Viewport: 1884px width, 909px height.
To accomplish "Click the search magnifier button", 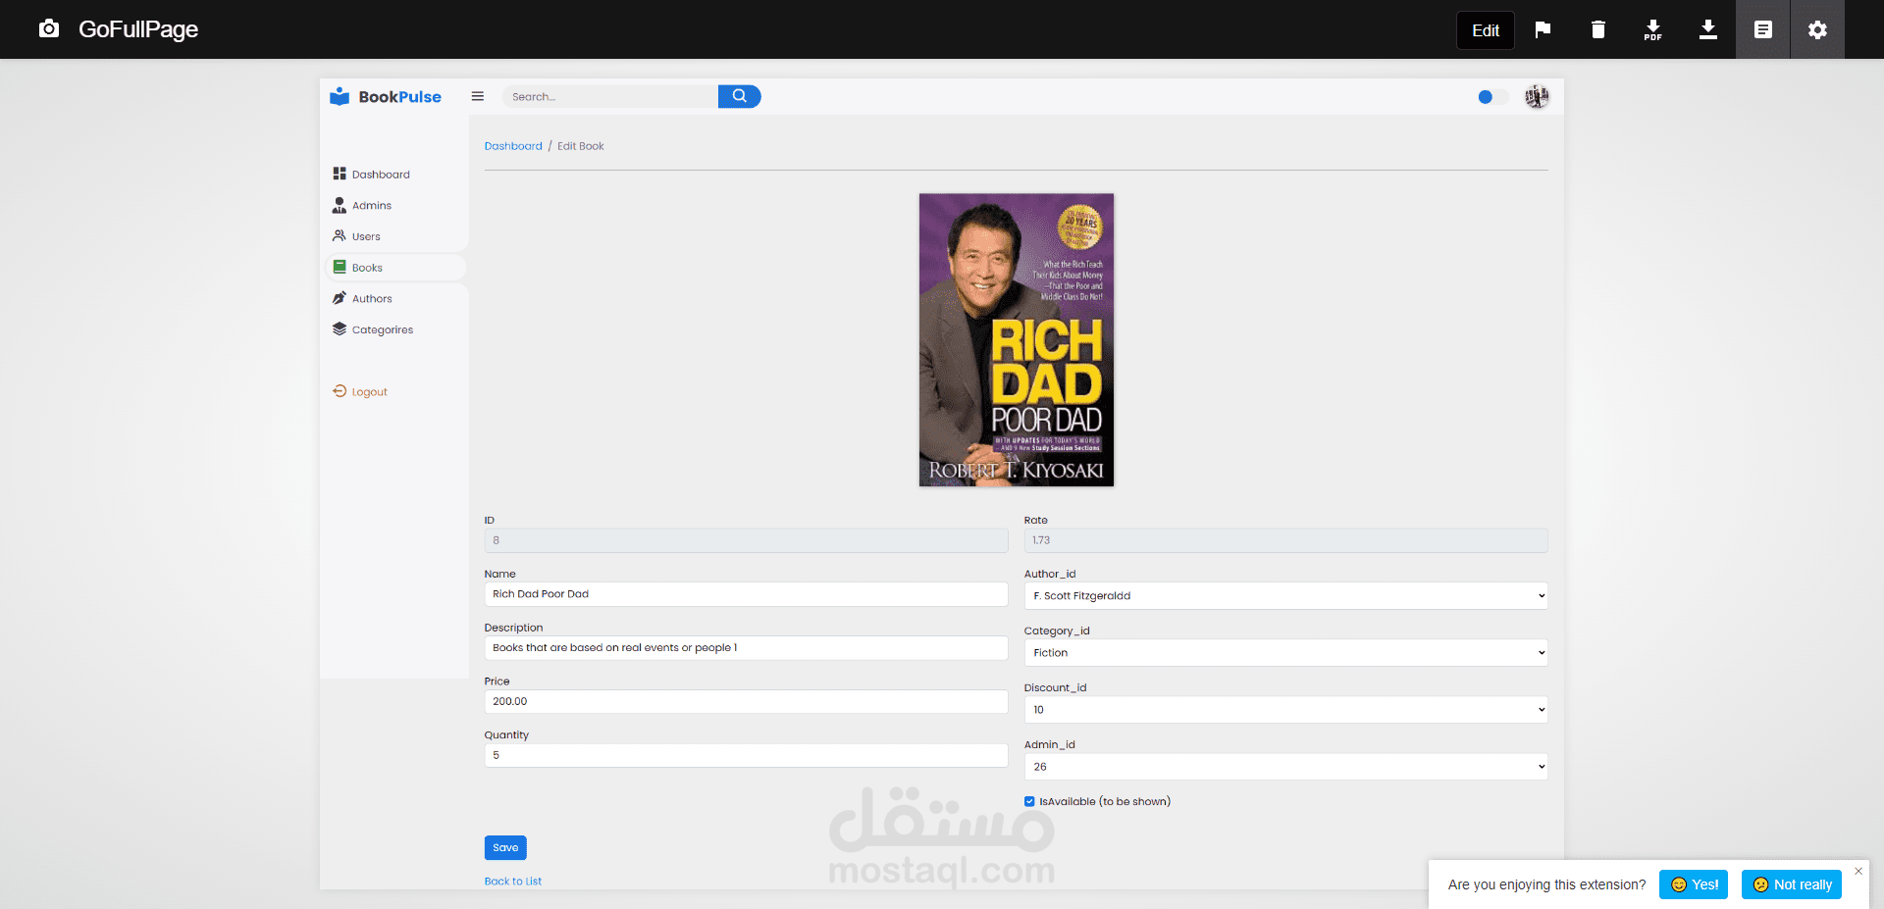I will point(740,96).
